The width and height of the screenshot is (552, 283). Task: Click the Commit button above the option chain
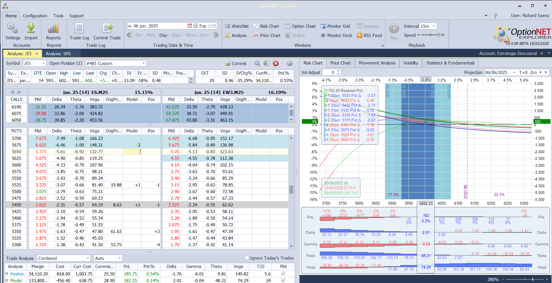236,63
